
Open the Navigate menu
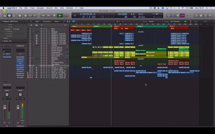(x=40, y=8)
